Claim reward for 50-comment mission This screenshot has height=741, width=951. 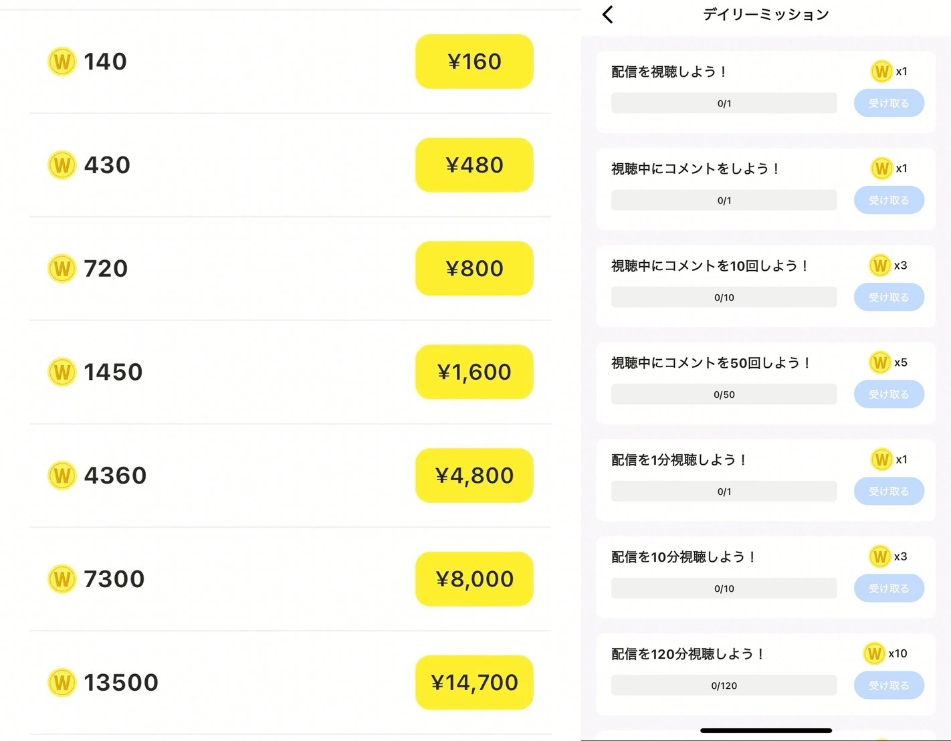[x=889, y=394]
